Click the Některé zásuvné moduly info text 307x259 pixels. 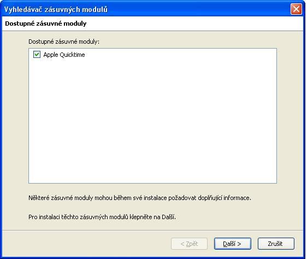tap(140, 198)
